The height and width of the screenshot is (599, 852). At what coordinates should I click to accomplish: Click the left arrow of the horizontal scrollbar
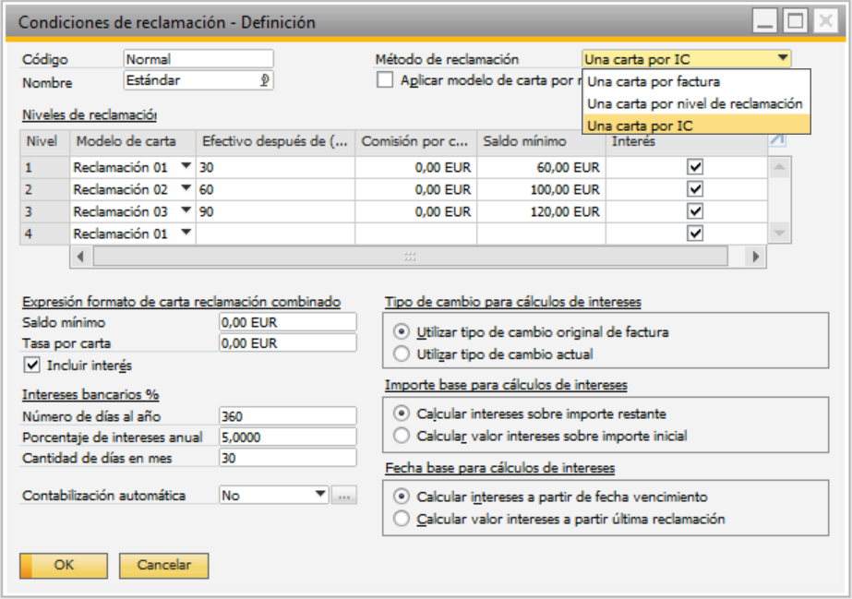(x=81, y=257)
